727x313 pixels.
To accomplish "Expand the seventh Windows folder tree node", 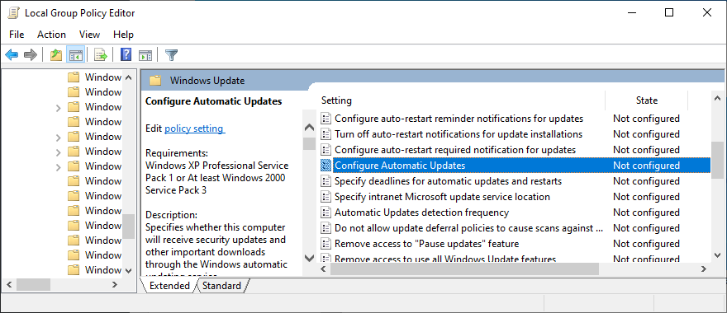I will pos(59,166).
